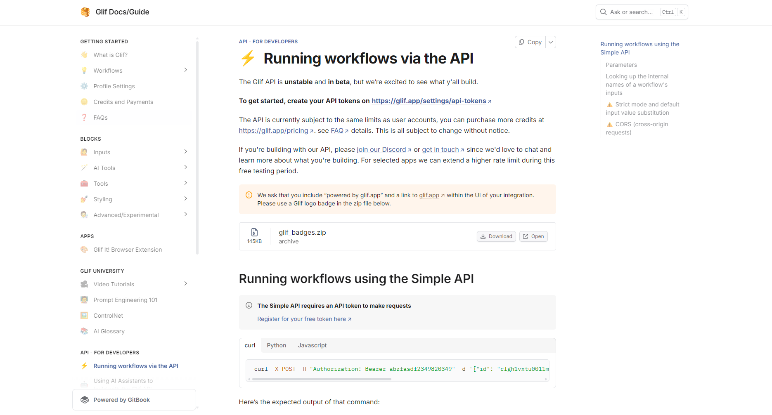Open the api-tokens settings link
This screenshot has height=415, width=772.
(429, 101)
